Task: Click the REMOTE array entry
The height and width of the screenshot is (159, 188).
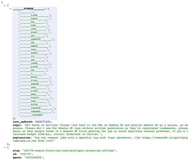Action: [36, 39]
